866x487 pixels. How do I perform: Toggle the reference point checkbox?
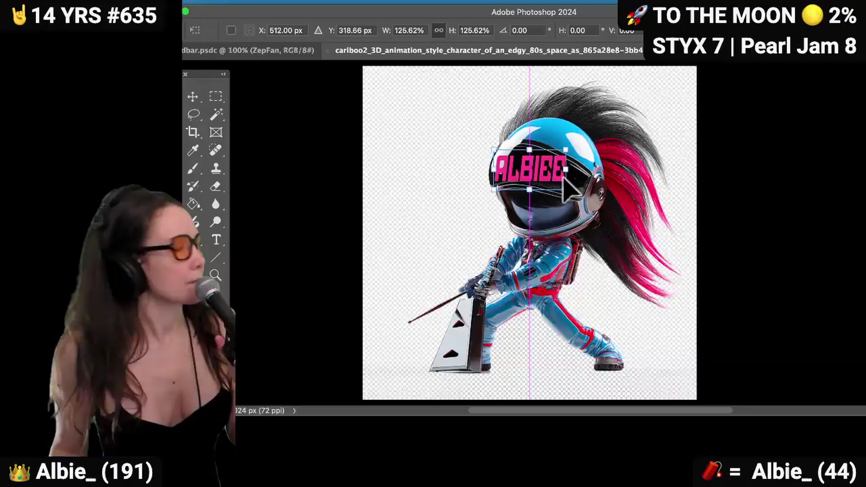pyautogui.click(x=231, y=30)
